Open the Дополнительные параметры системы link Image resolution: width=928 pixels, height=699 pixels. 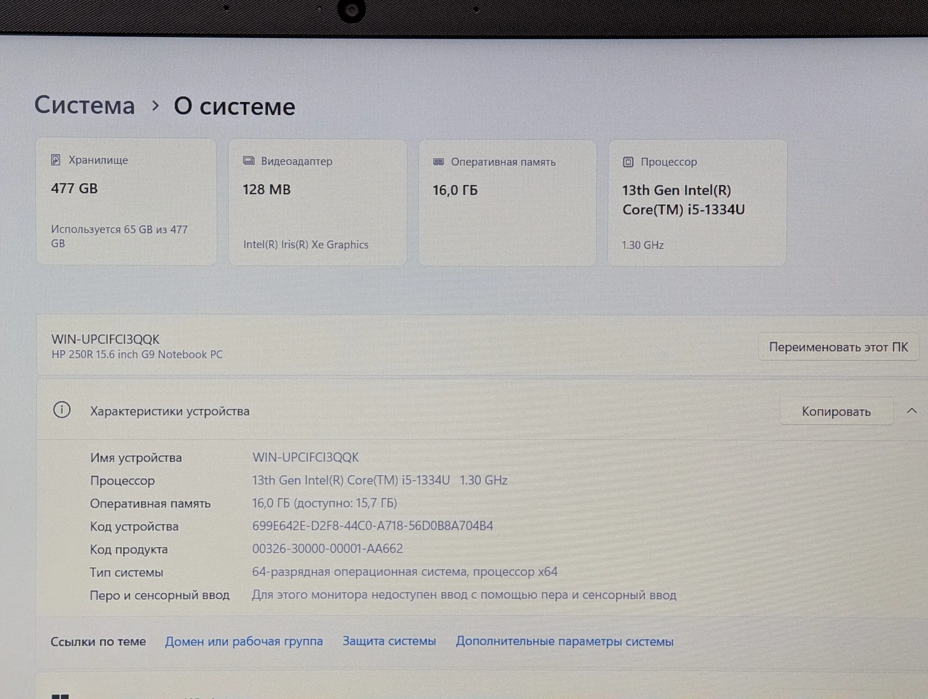pyautogui.click(x=565, y=641)
